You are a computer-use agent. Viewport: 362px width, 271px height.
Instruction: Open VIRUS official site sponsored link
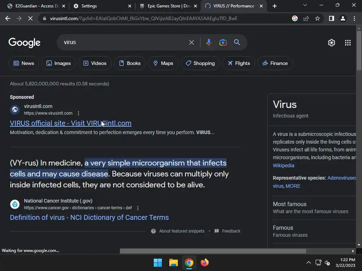coord(71,123)
